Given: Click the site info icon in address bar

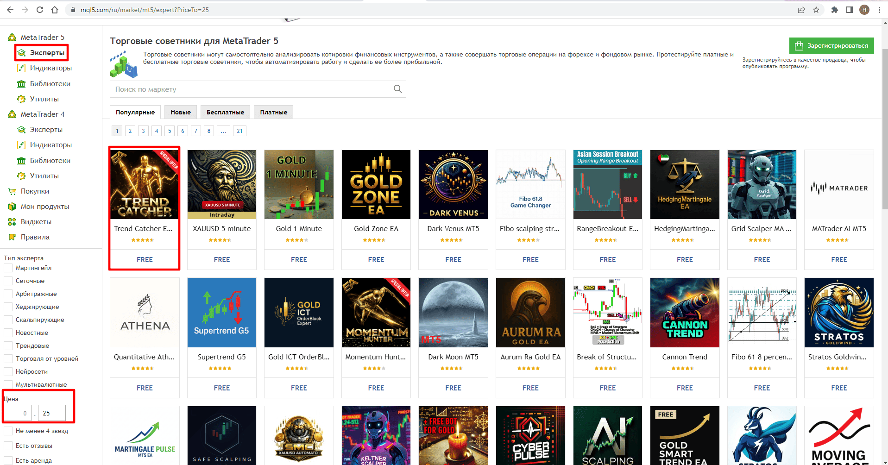Looking at the screenshot, I should [73, 10].
